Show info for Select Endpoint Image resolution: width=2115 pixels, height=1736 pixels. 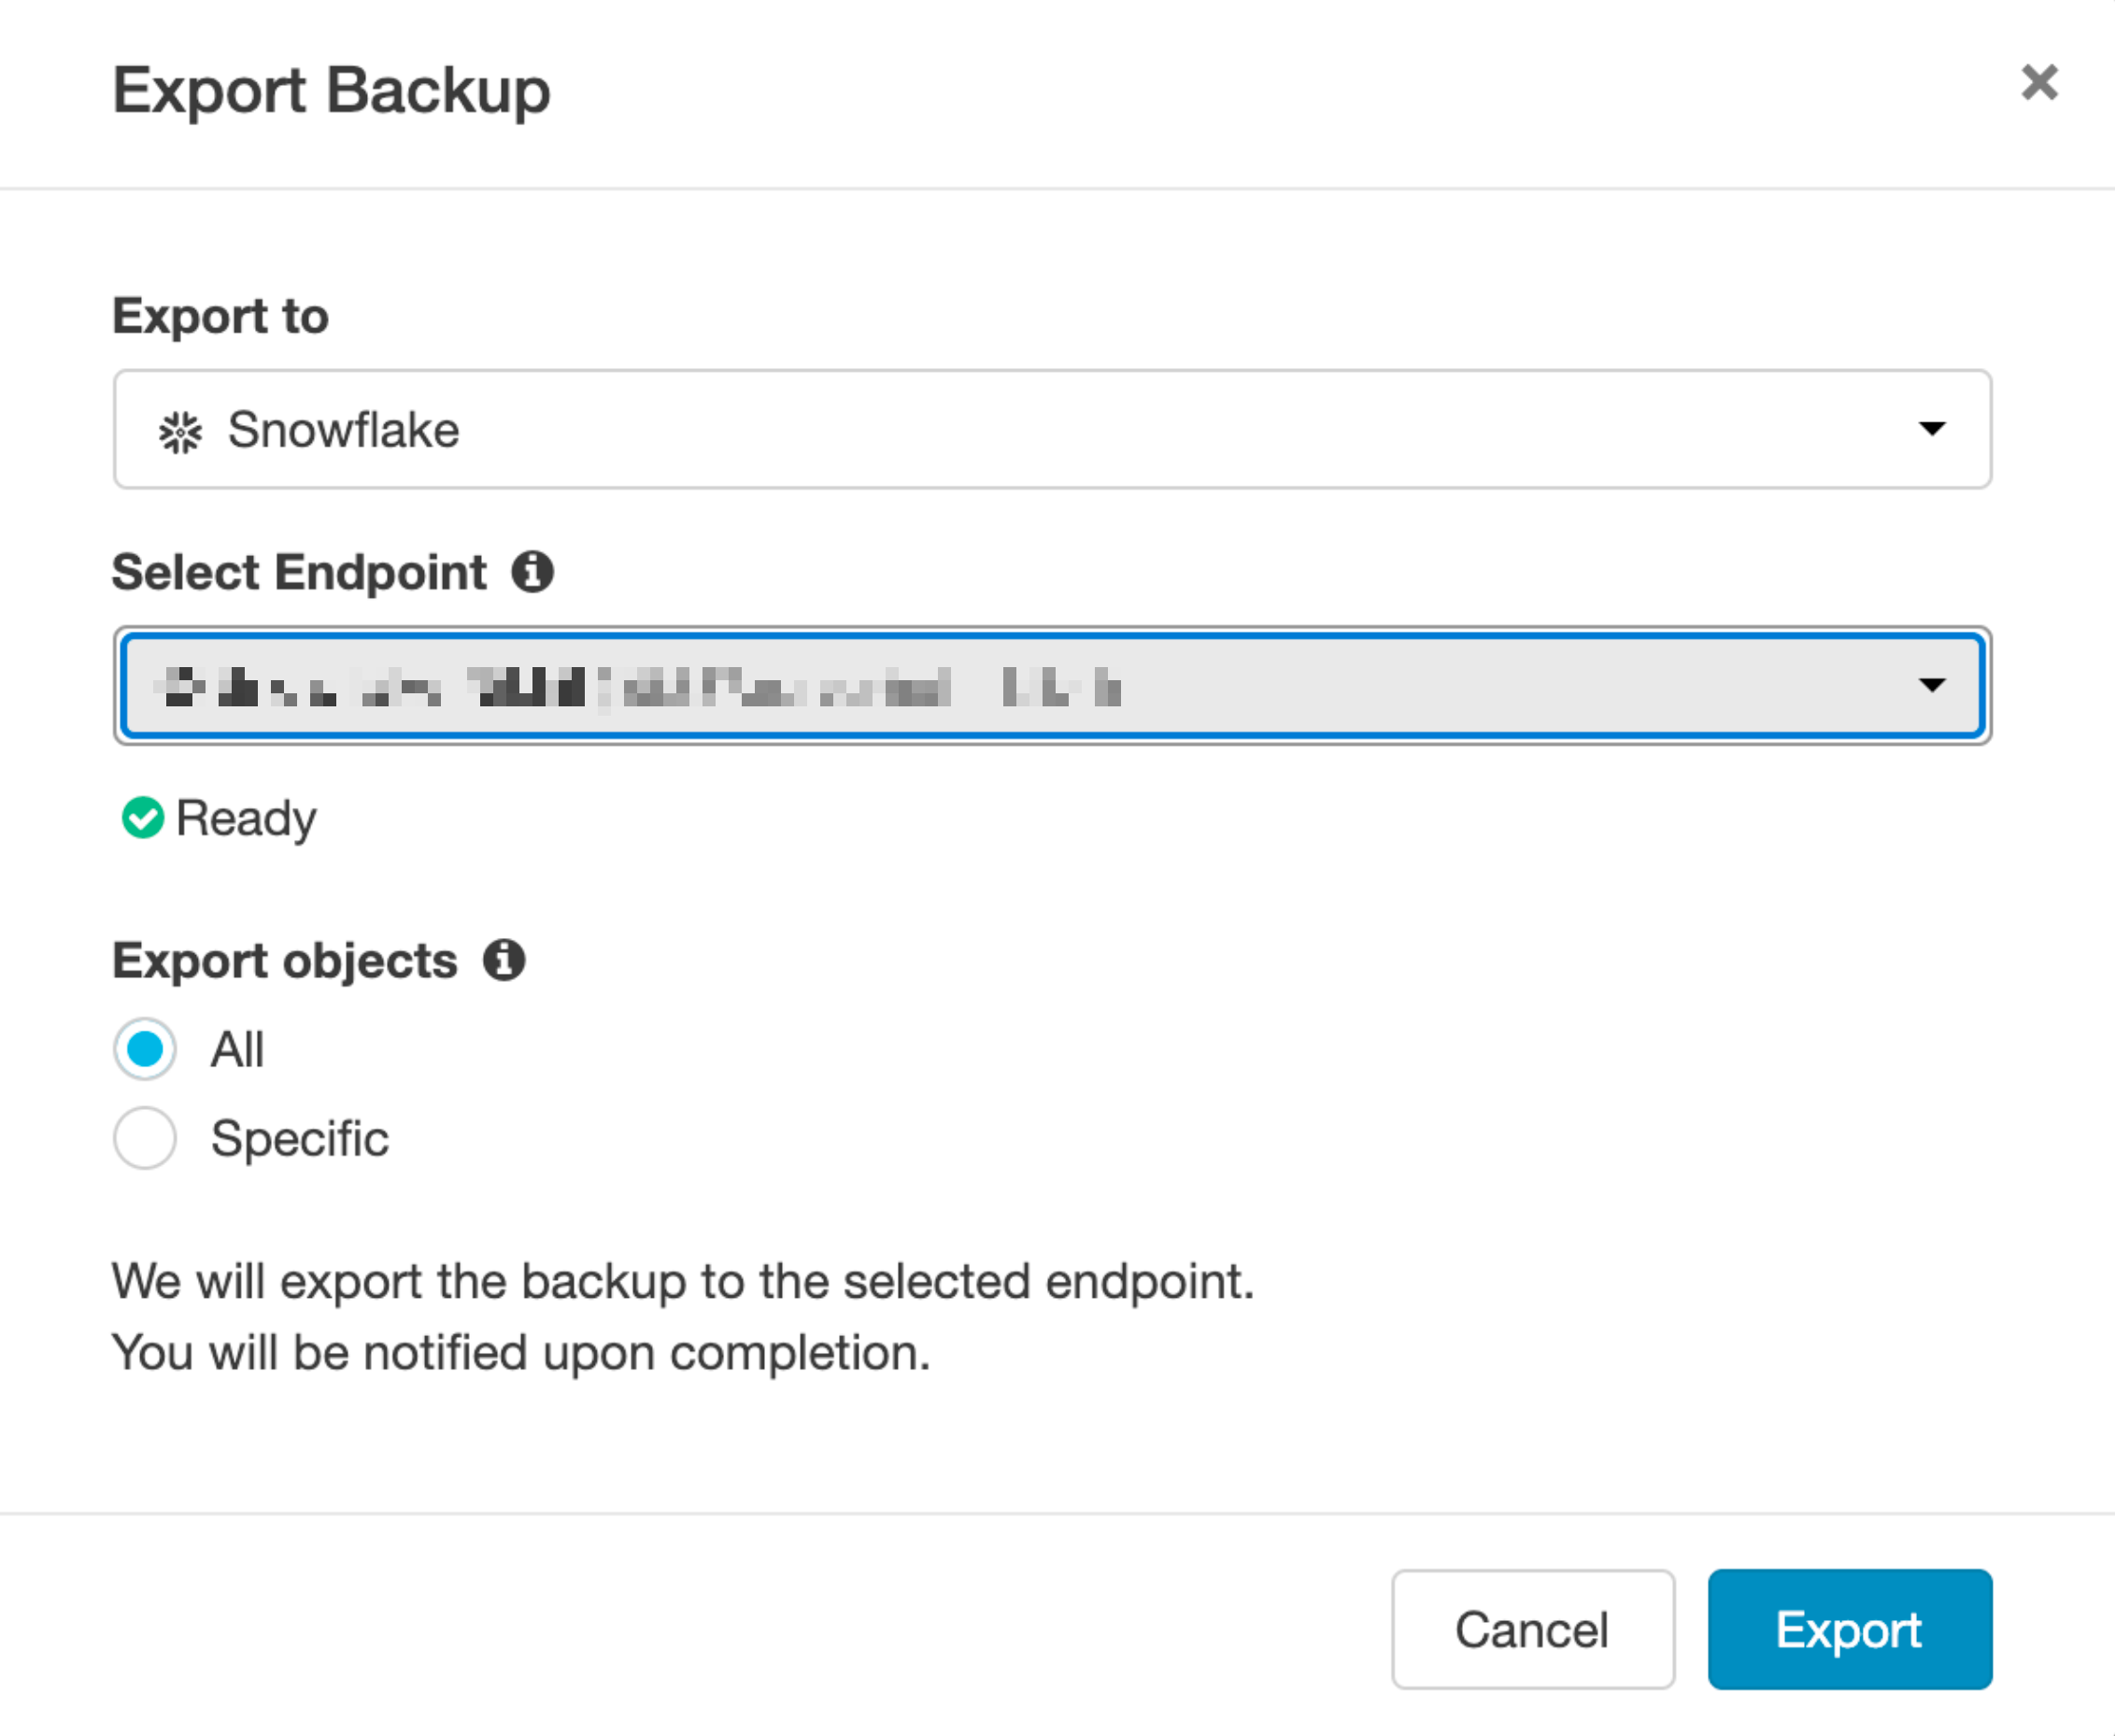[532, 572]
